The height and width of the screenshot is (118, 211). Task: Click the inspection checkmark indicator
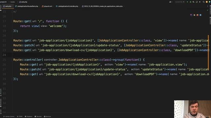tap(207, 10)
